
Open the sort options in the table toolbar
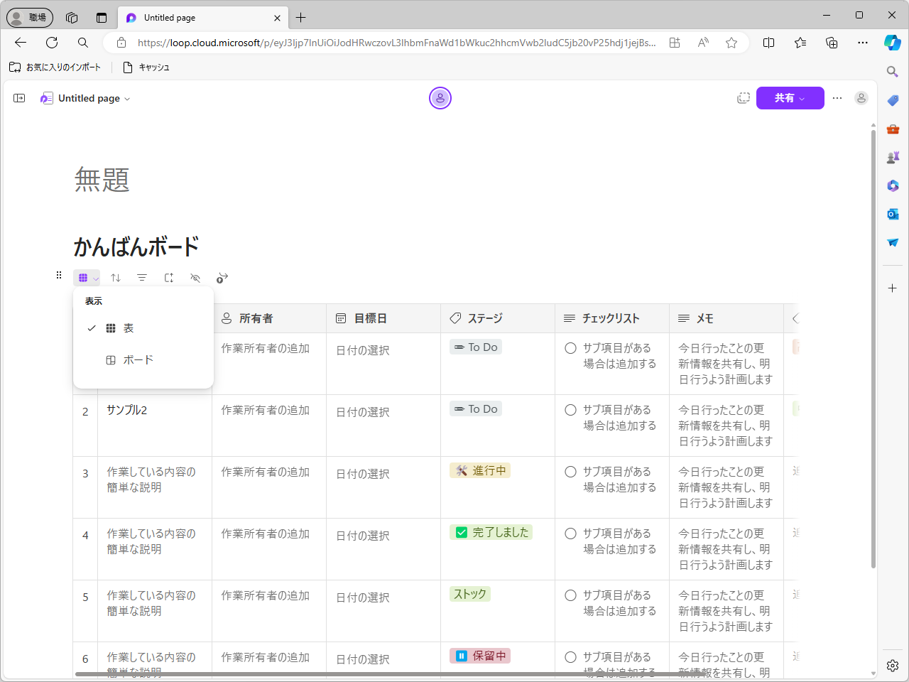pos(116,277)
